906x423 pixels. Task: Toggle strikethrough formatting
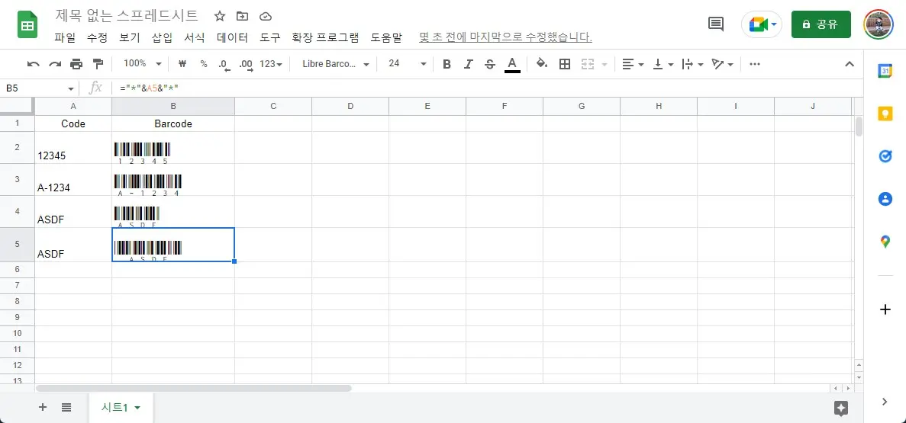490,64
